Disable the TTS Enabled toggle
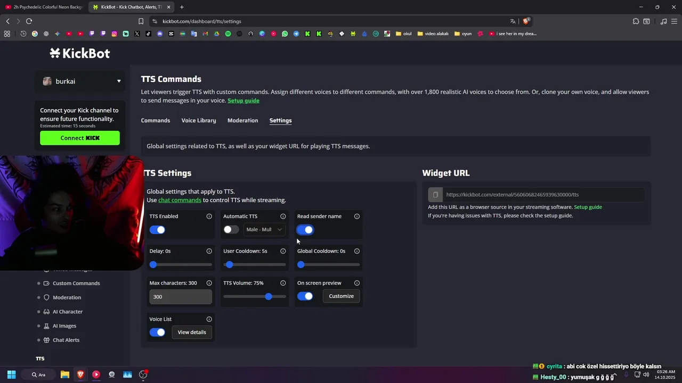The height and width of the screenshot is (383, 682). click(157, 230)
